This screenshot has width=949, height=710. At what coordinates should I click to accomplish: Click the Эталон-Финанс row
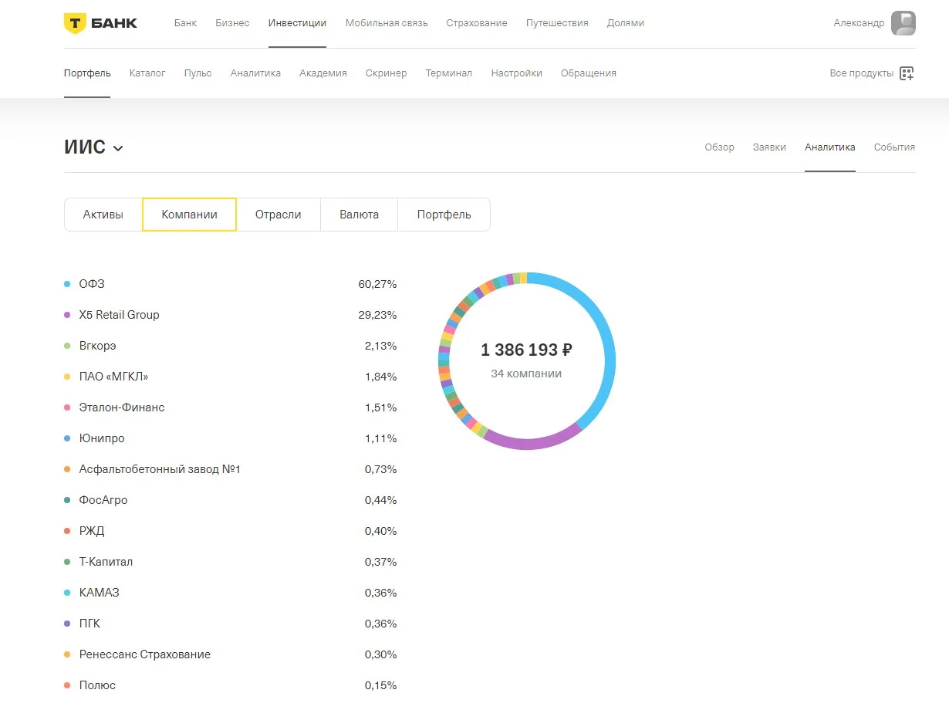pos(230,407)
